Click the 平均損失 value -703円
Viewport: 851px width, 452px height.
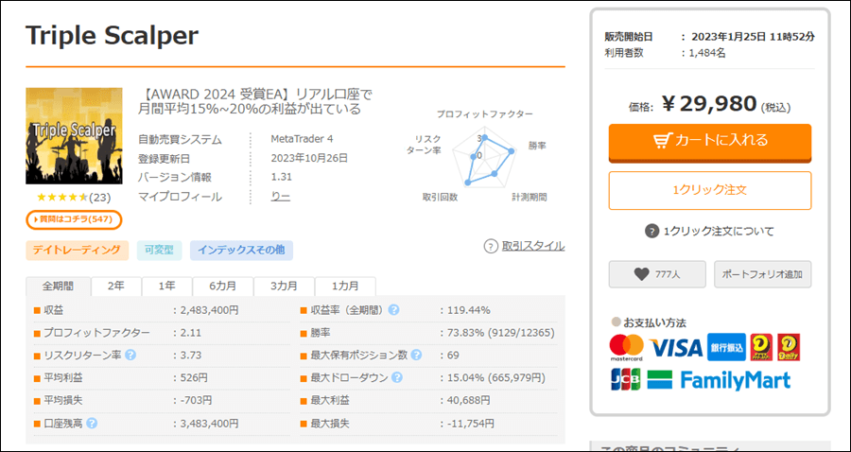pos(196,400)
